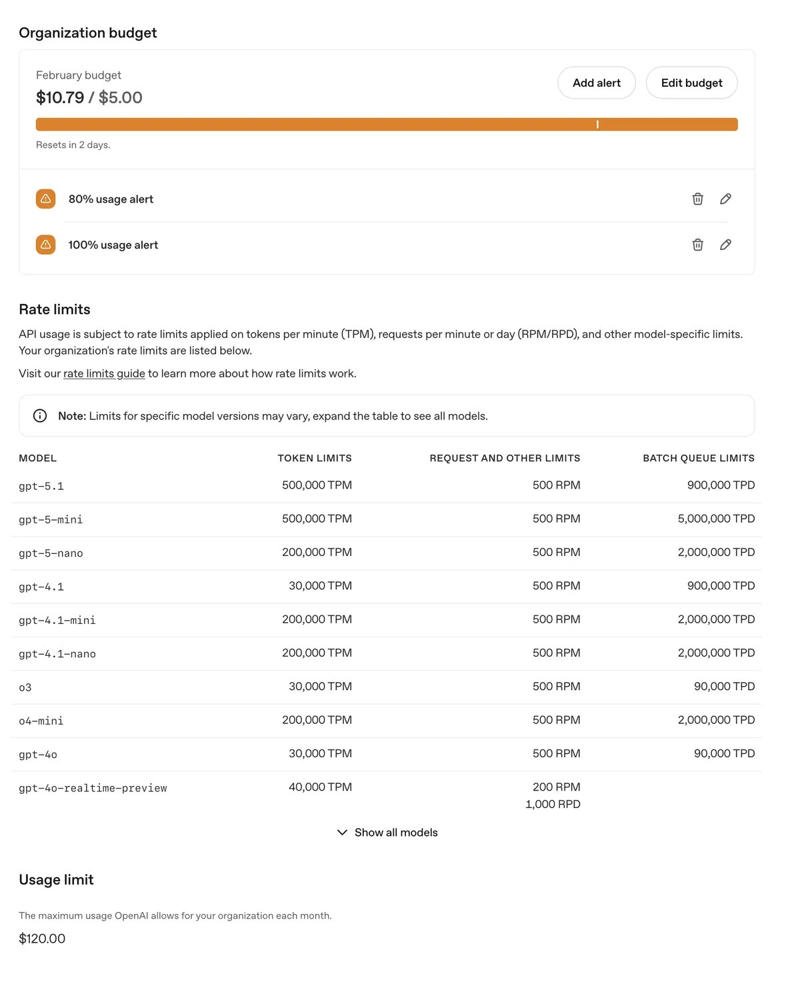The width and height of the screenshot is (800, 986).
Task: Click the $120.00 usage limit value
Action: [x=42, y=939]
